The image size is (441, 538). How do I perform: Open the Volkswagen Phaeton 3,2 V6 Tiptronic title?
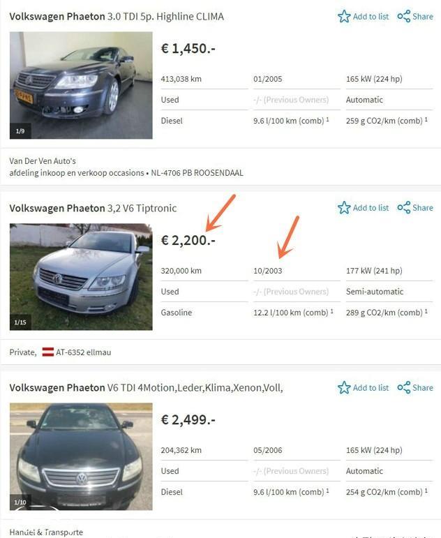[93, 208]
